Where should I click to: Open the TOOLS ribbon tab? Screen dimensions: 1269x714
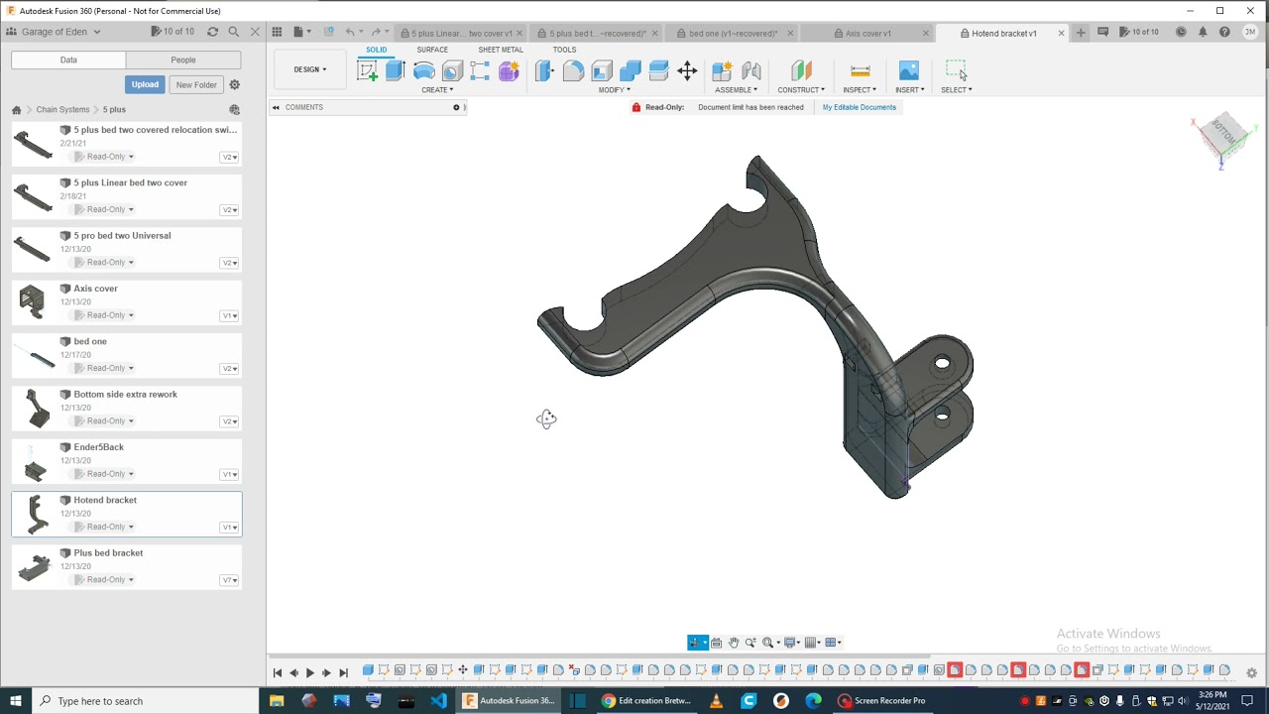click(x=564, y=50)
